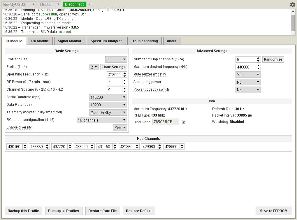The height and width of the screenshot is (220, 297).
Task: Adjust RF Power stepper arrows
Action: [x=125, y=82]
